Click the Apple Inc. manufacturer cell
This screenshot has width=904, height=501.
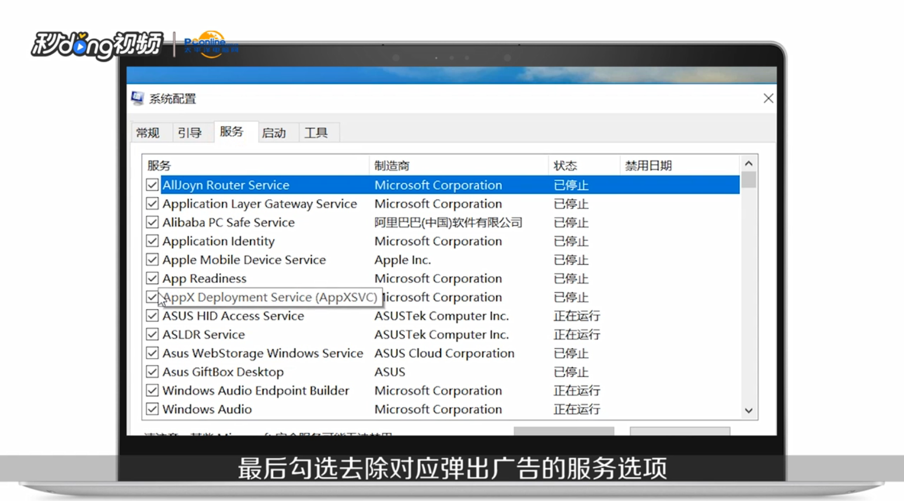[x=403, y=260]
